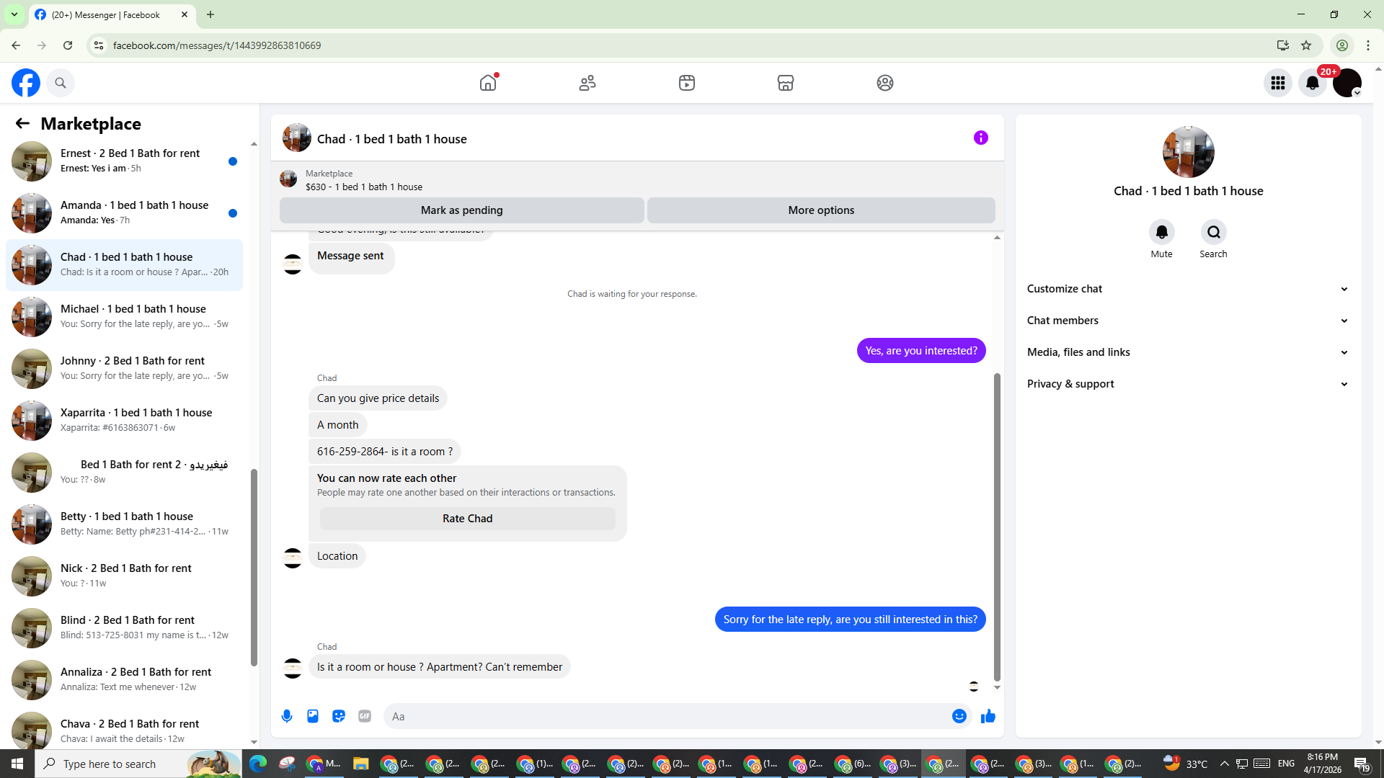Open the sticker picker
This screenshot has width=1384, height=778.
tap(339, 716)
